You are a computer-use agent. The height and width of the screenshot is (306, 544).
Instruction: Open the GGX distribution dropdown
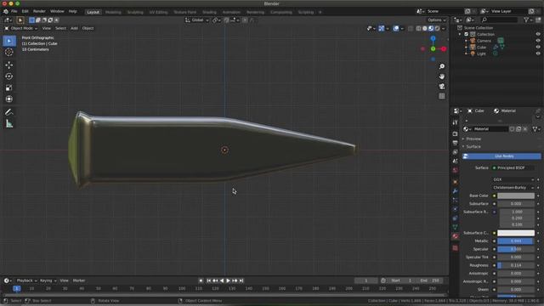tap(513, 179)
